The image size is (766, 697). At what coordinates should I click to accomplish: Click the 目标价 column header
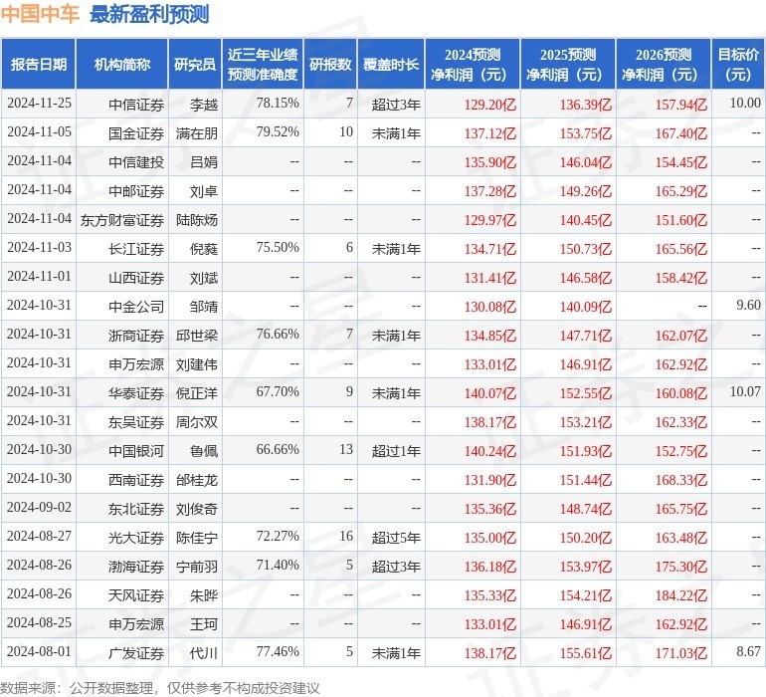coord(738,64)
